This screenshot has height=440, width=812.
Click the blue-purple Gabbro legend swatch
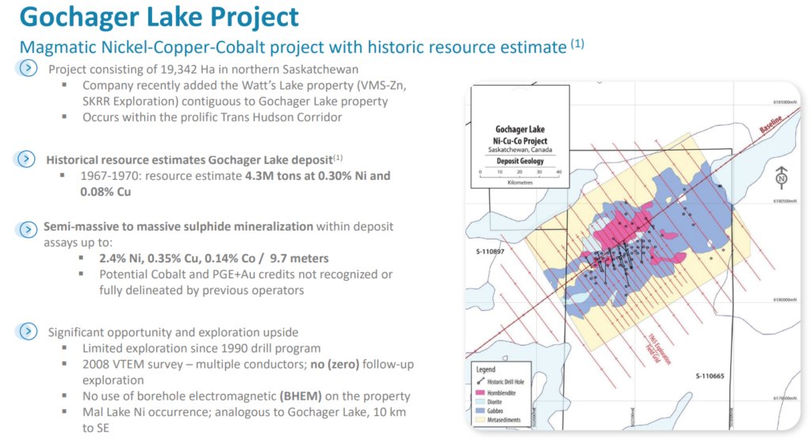coord(480,411)
